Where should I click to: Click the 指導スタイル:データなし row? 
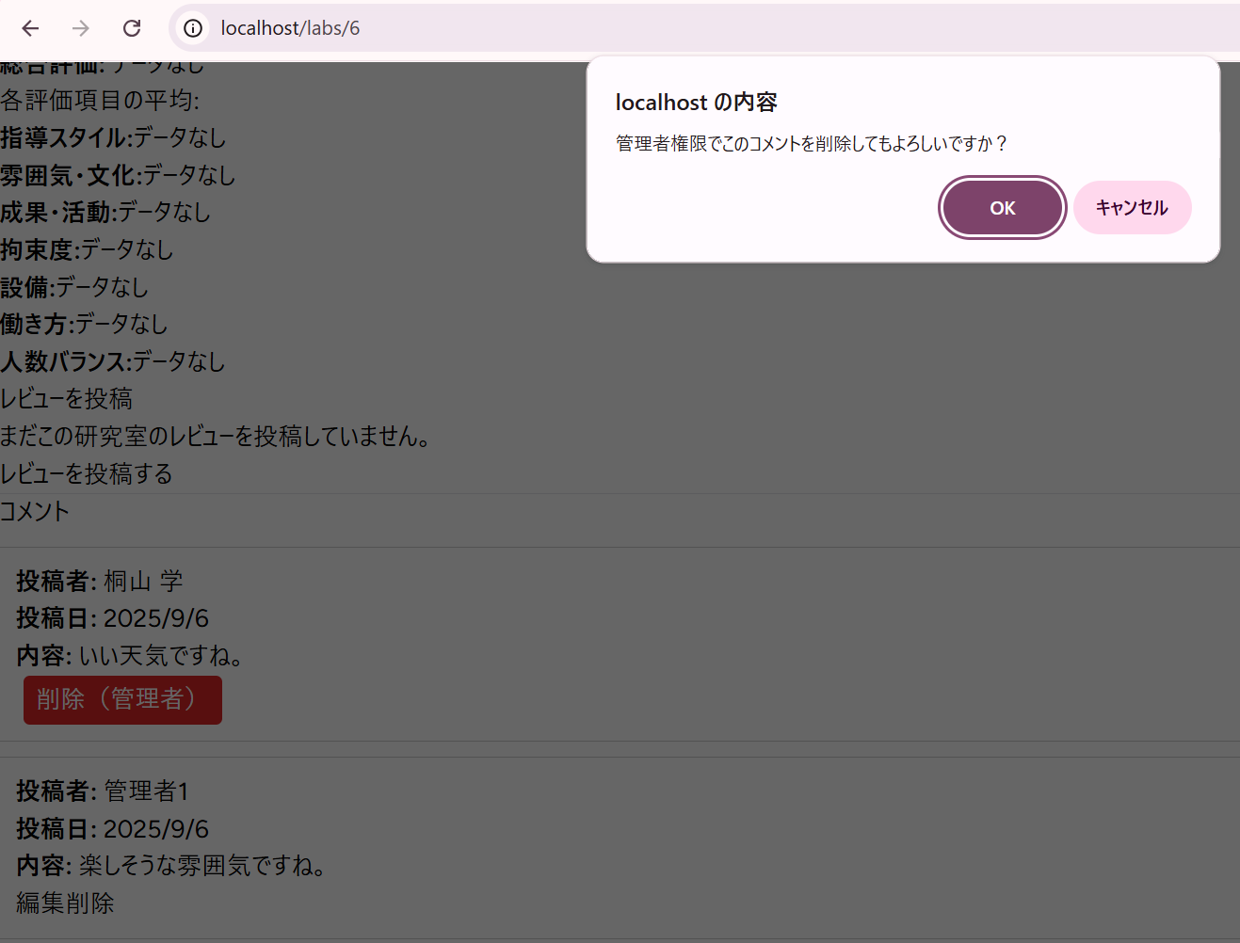[x=113, y=137]
